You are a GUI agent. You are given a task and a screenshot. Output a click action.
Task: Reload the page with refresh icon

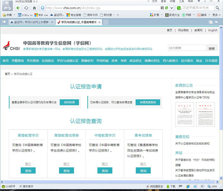tap(26, 8)
